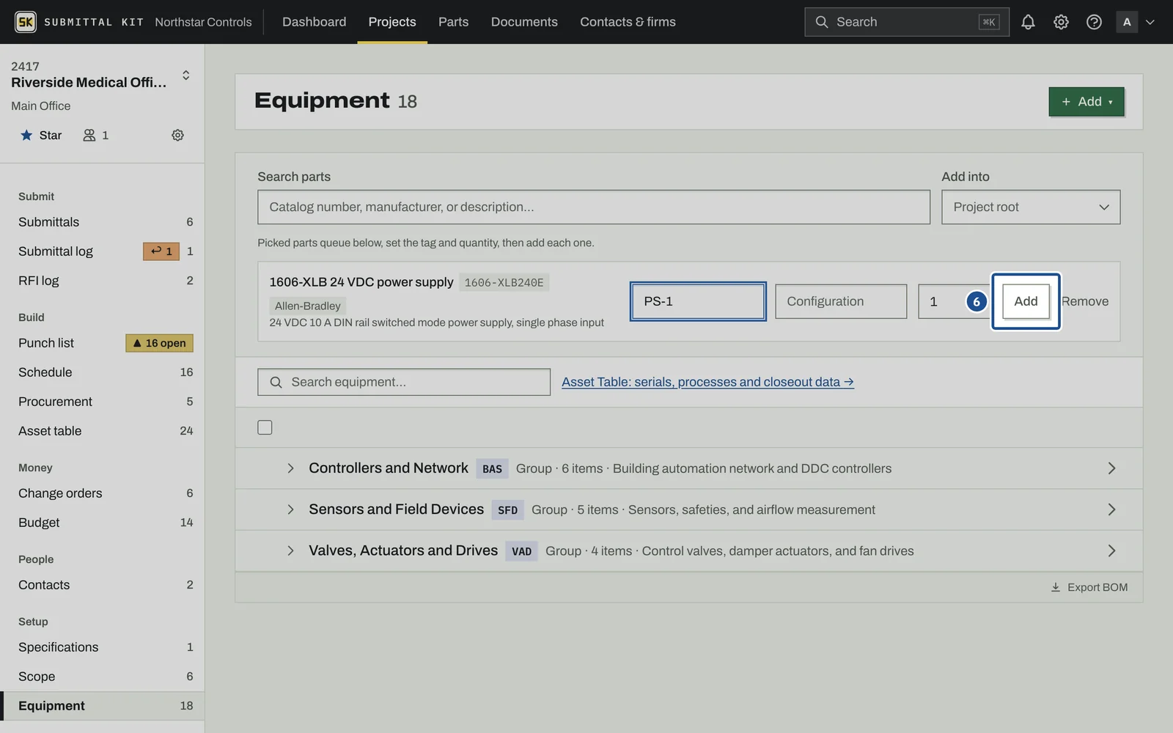Open the notifications bell

1028,22
